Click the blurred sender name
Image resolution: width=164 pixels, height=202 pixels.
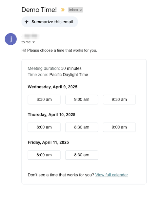pyautogui.click(x=31, y=36)
